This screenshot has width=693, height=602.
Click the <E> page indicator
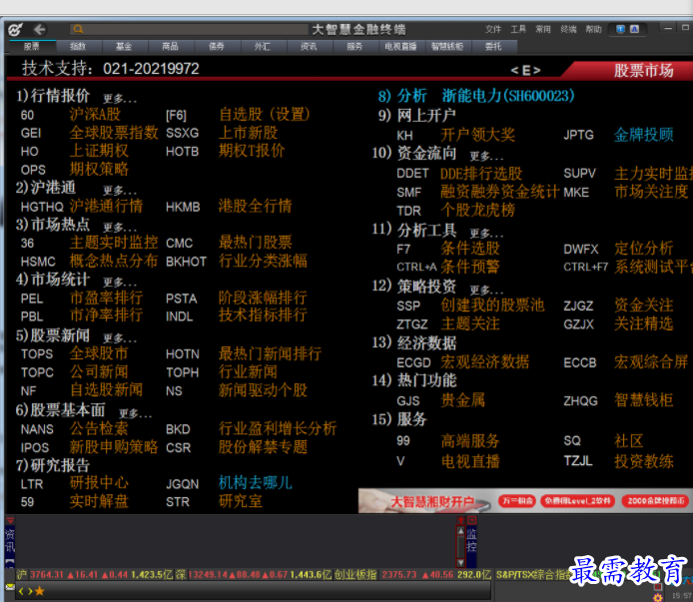(525, 70)
